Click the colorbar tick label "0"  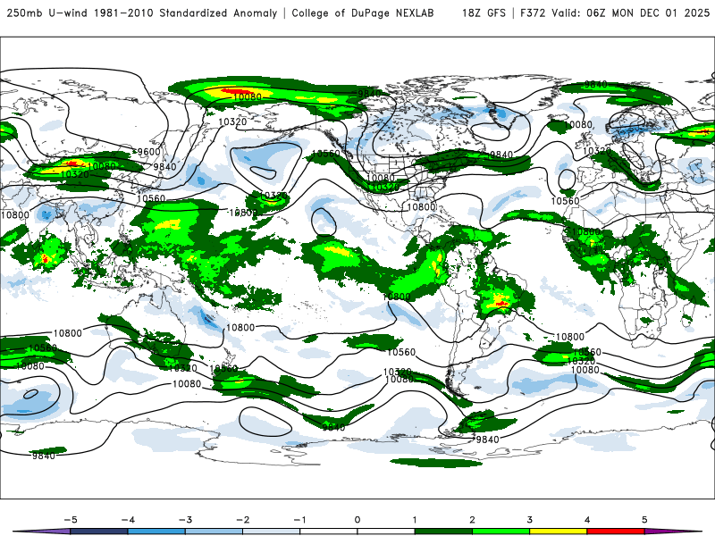(357, 520)
